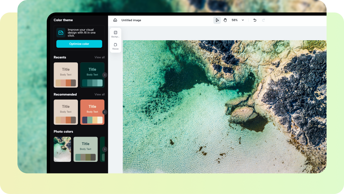This screenshot has width=344, height=194.
Task: Click the Optimize color button
Action: pyautogui.click(x=79, y=44)
